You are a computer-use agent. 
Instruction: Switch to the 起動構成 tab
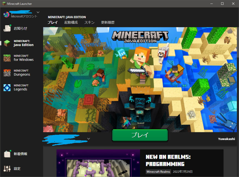pyautogui.click(x=71, y=23)
